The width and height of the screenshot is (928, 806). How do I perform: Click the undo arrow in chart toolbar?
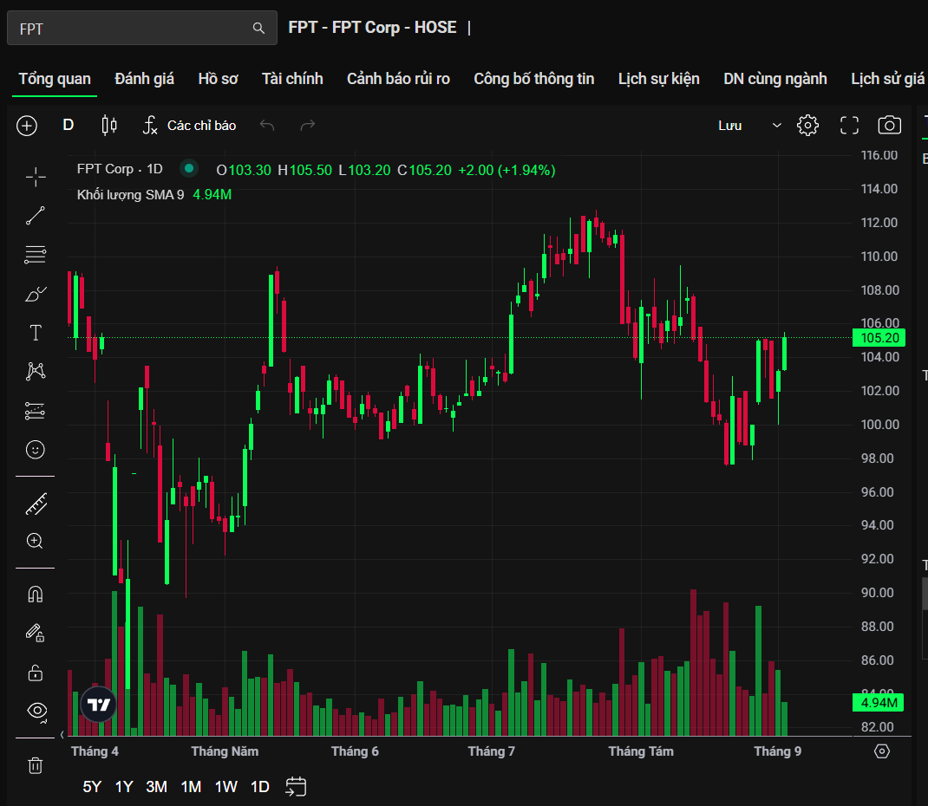coord(267,126)
